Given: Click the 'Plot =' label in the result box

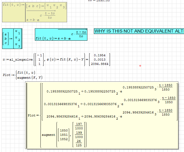Looking at the screenshot, I should pyautogui.click(x=33, y=115).
